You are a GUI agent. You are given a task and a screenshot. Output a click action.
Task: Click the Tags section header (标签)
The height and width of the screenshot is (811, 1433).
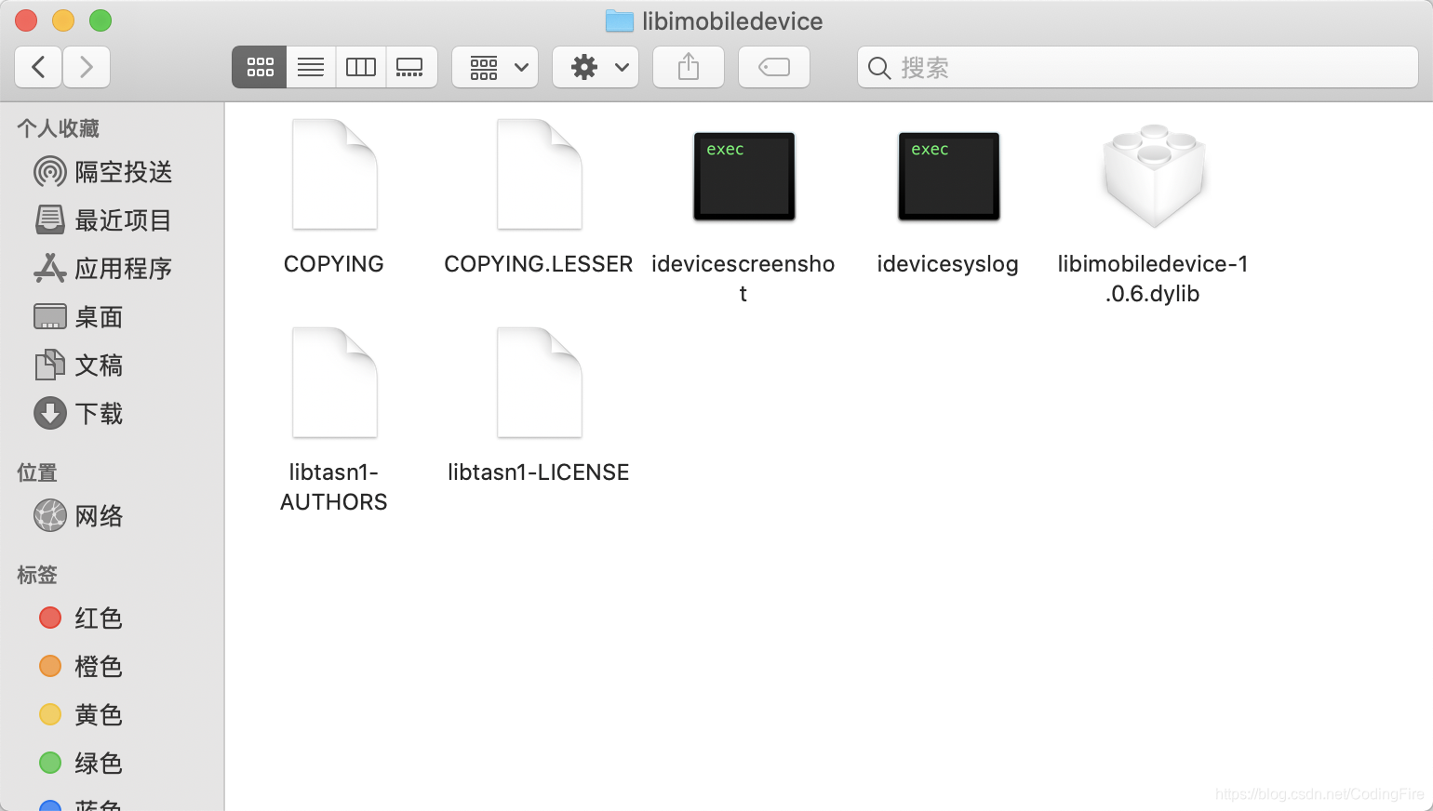(x=37, y=575)
